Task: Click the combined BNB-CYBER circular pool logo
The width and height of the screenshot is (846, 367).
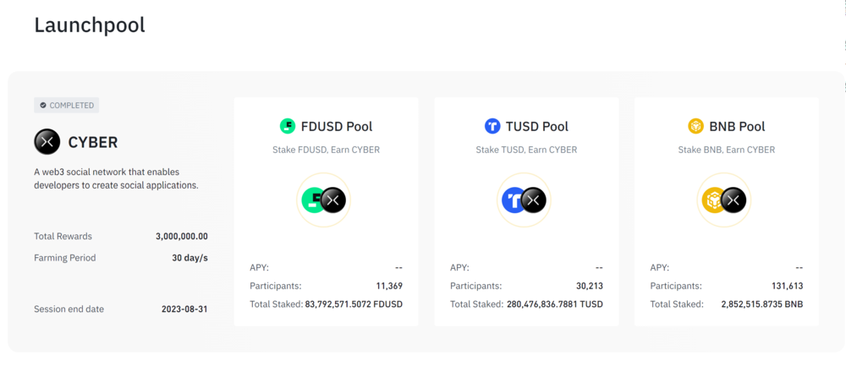Action: point(724,200)
